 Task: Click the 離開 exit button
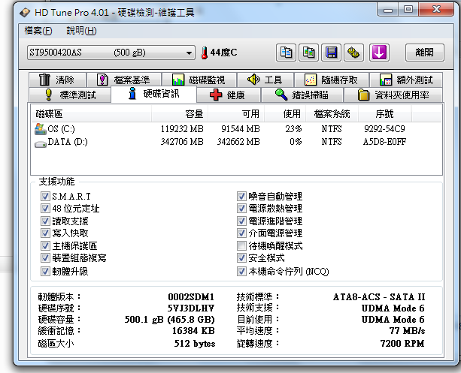[425, 53]
